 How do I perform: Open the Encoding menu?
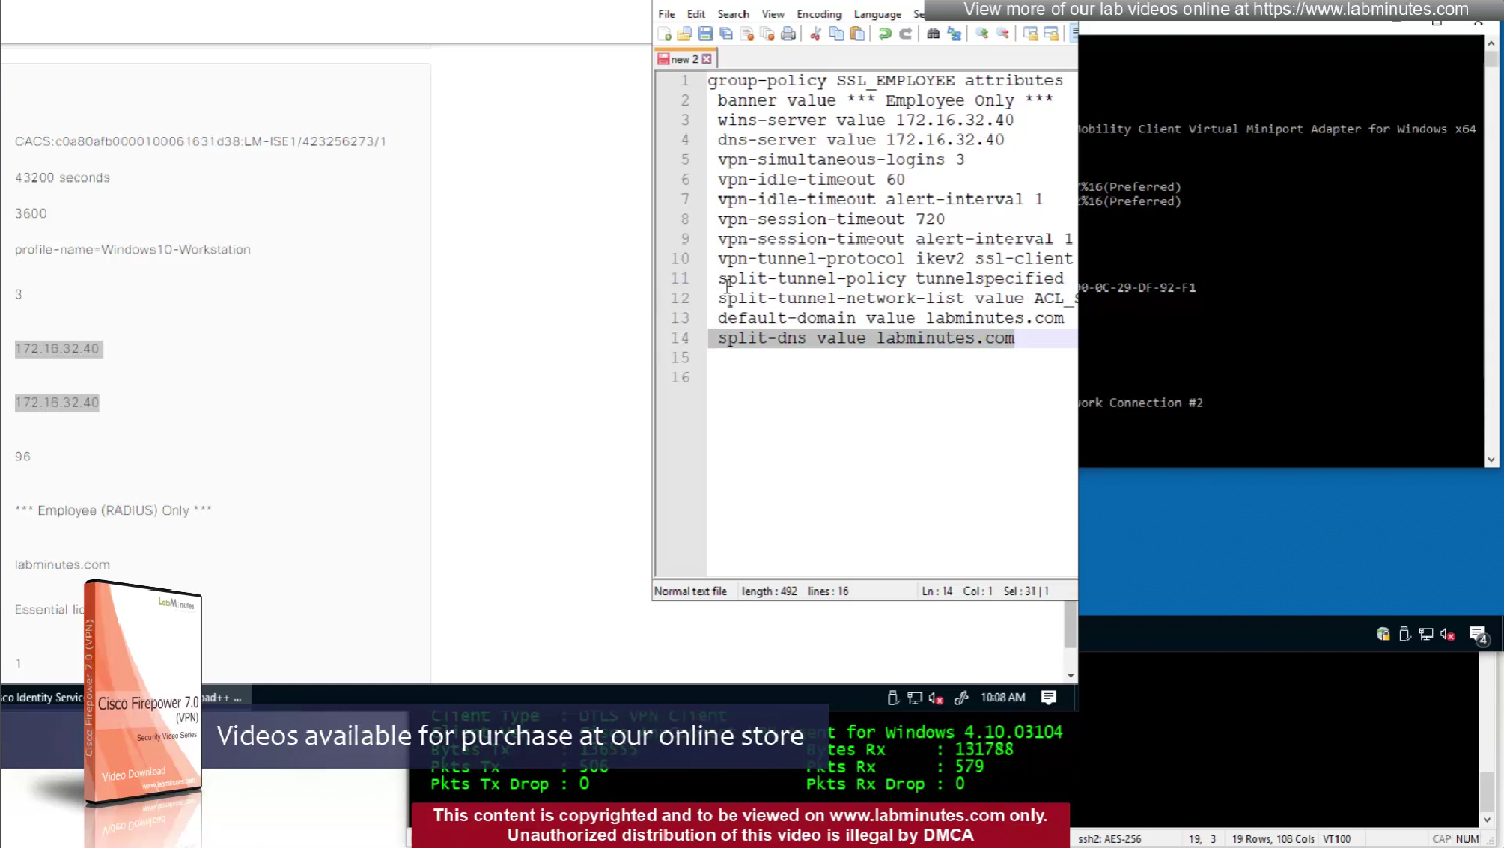819,14
